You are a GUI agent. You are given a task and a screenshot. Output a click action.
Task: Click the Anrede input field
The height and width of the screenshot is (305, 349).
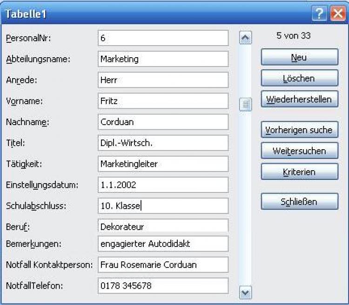(x=163, y=80)
